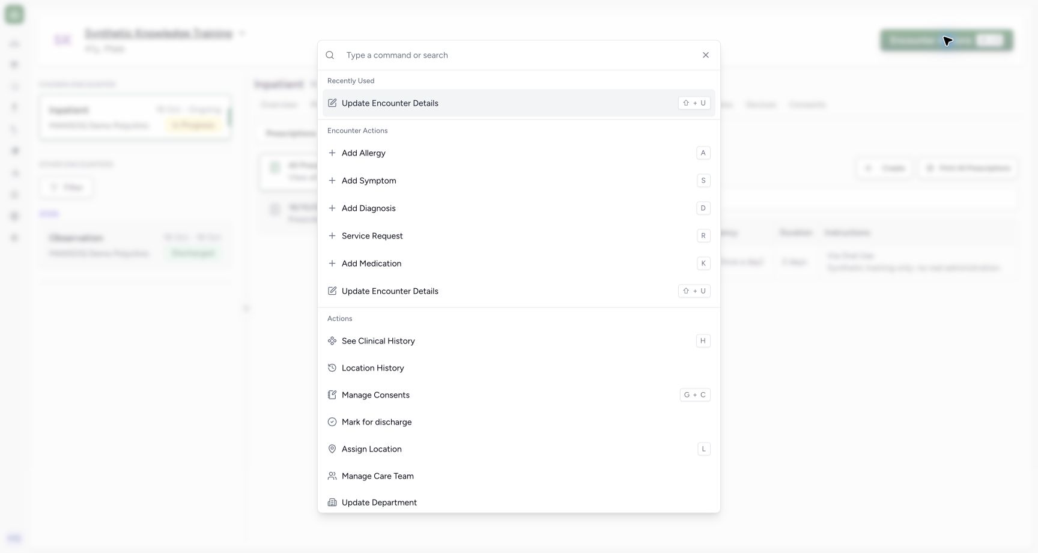Click the pencil icon under Encounter Actions
The width and height of the screenshot is (1038, 553).
[332, 291]
